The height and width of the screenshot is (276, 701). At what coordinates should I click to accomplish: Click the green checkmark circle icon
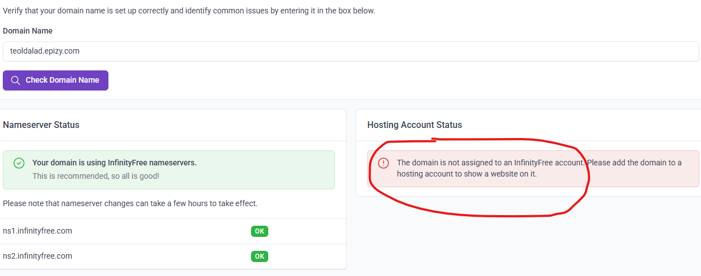click(x=19, y=163)
